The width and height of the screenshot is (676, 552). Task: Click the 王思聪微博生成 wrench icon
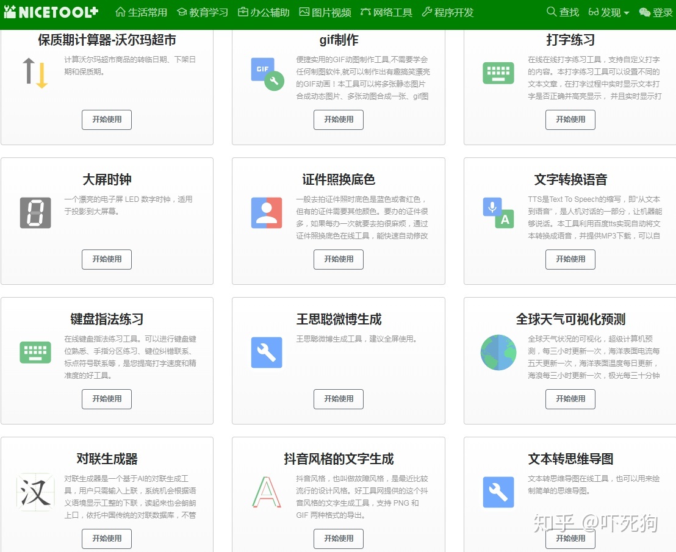(x=266, y=352)
